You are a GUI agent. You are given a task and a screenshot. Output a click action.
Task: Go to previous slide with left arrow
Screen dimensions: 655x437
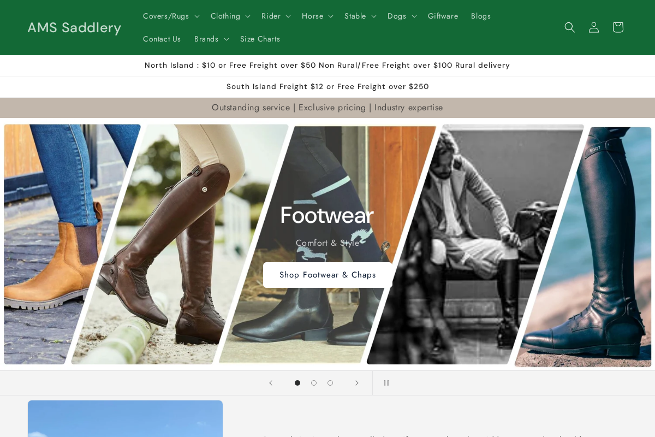(x=271, y=383)
